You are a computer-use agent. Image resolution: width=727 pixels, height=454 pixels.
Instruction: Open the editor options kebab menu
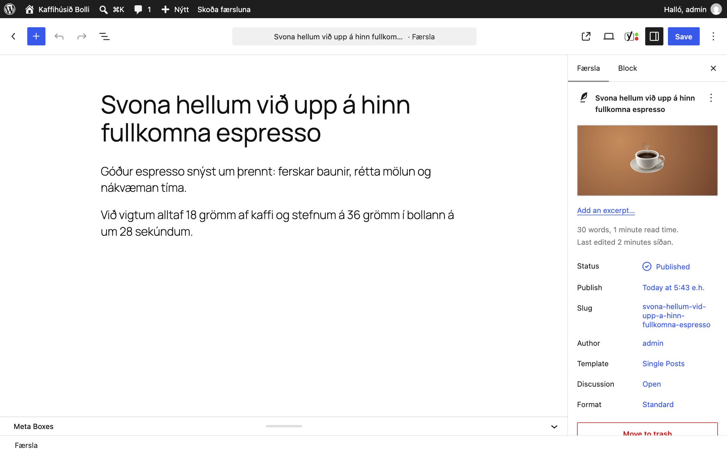(713, 36)
